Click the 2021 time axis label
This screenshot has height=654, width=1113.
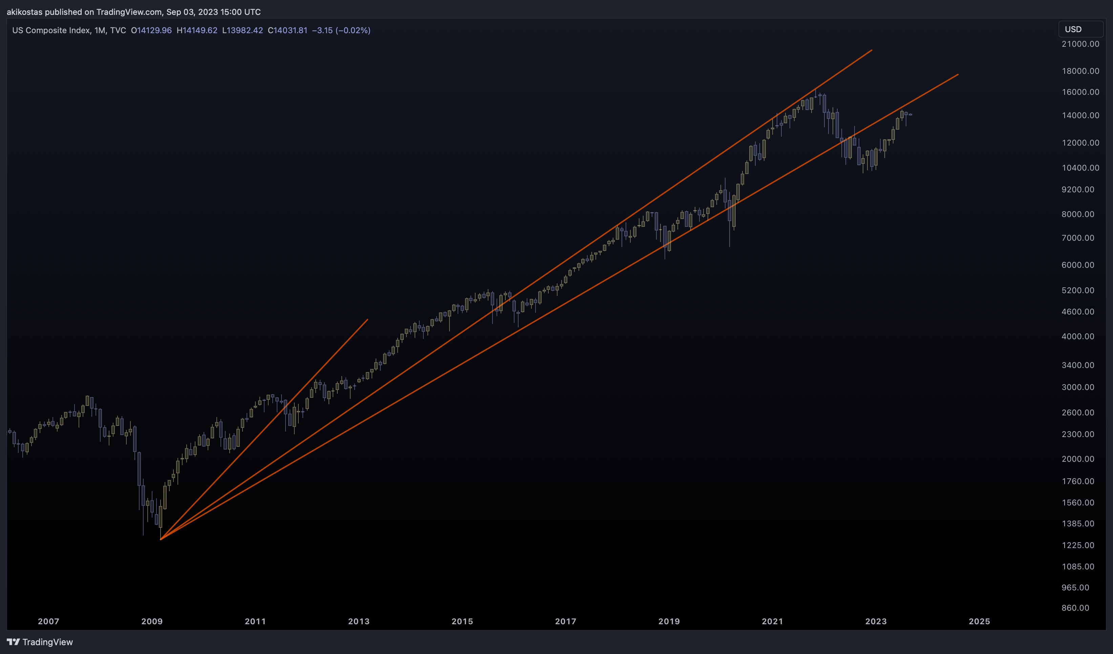click(x=773, y=622)
